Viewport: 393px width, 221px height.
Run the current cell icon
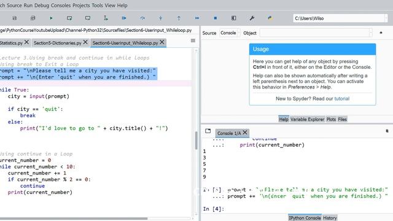[x=69, y=18]
